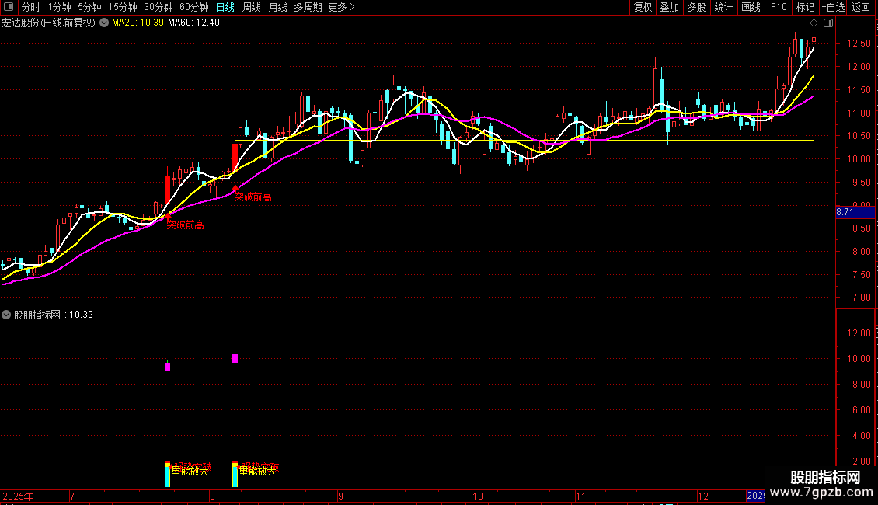Open the main chart indicator settings circle icon
878x505 pixels.
(104, 23)
